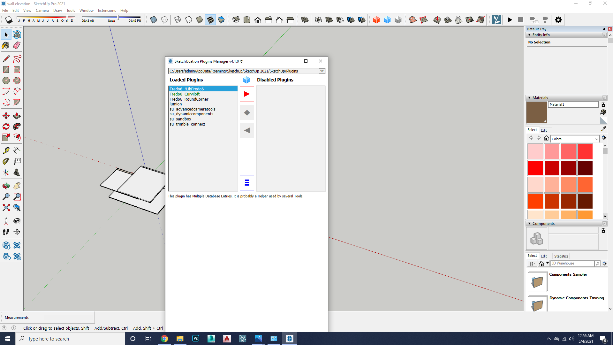
Task: Click the Zoom Extents tool
Action: [x=6, y=208]
